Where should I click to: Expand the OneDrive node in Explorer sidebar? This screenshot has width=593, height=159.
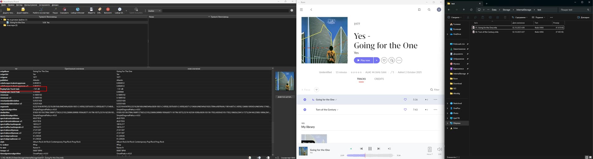[448, 34]
